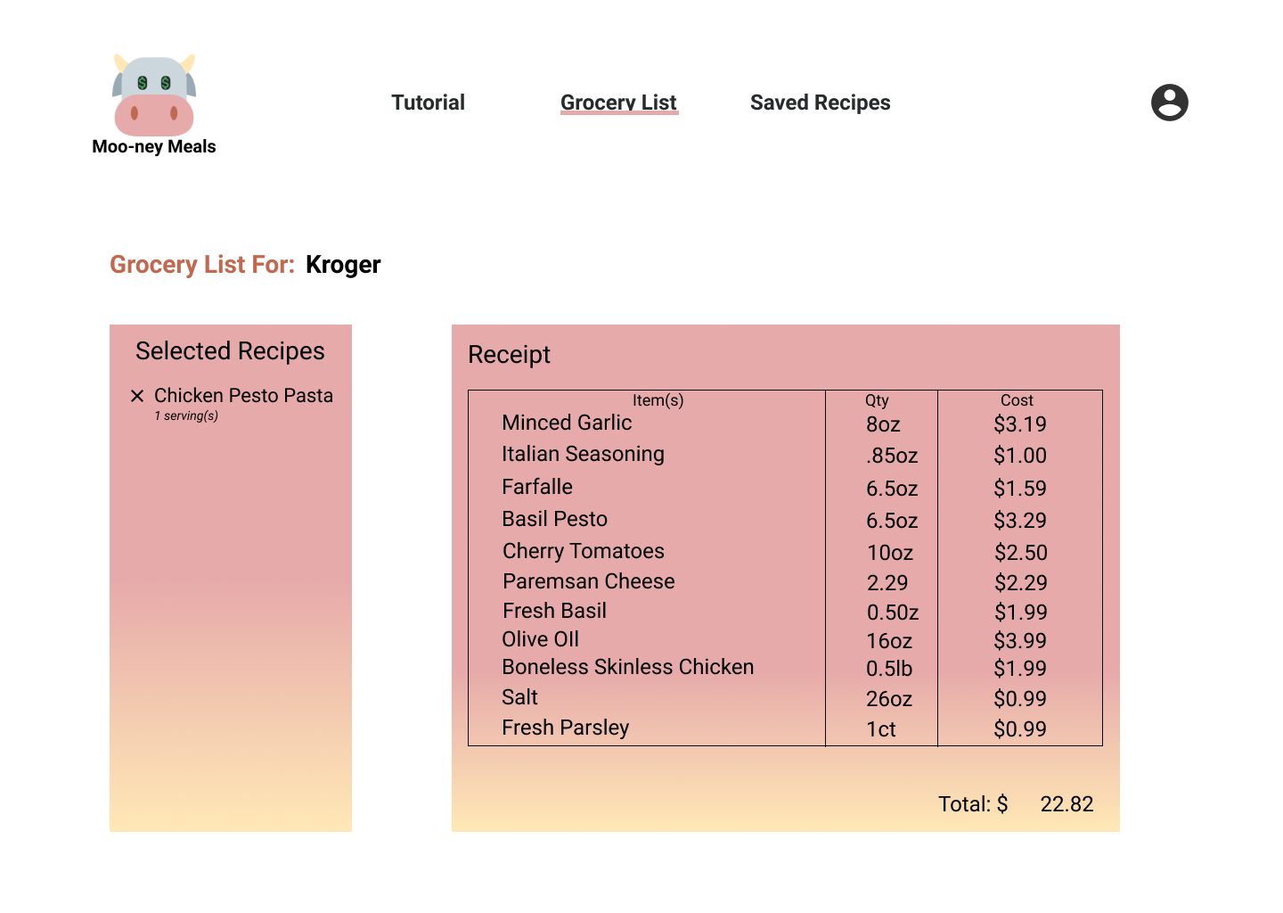Click the $1.00 cost for Italian Seasoning

(1020, 456)
